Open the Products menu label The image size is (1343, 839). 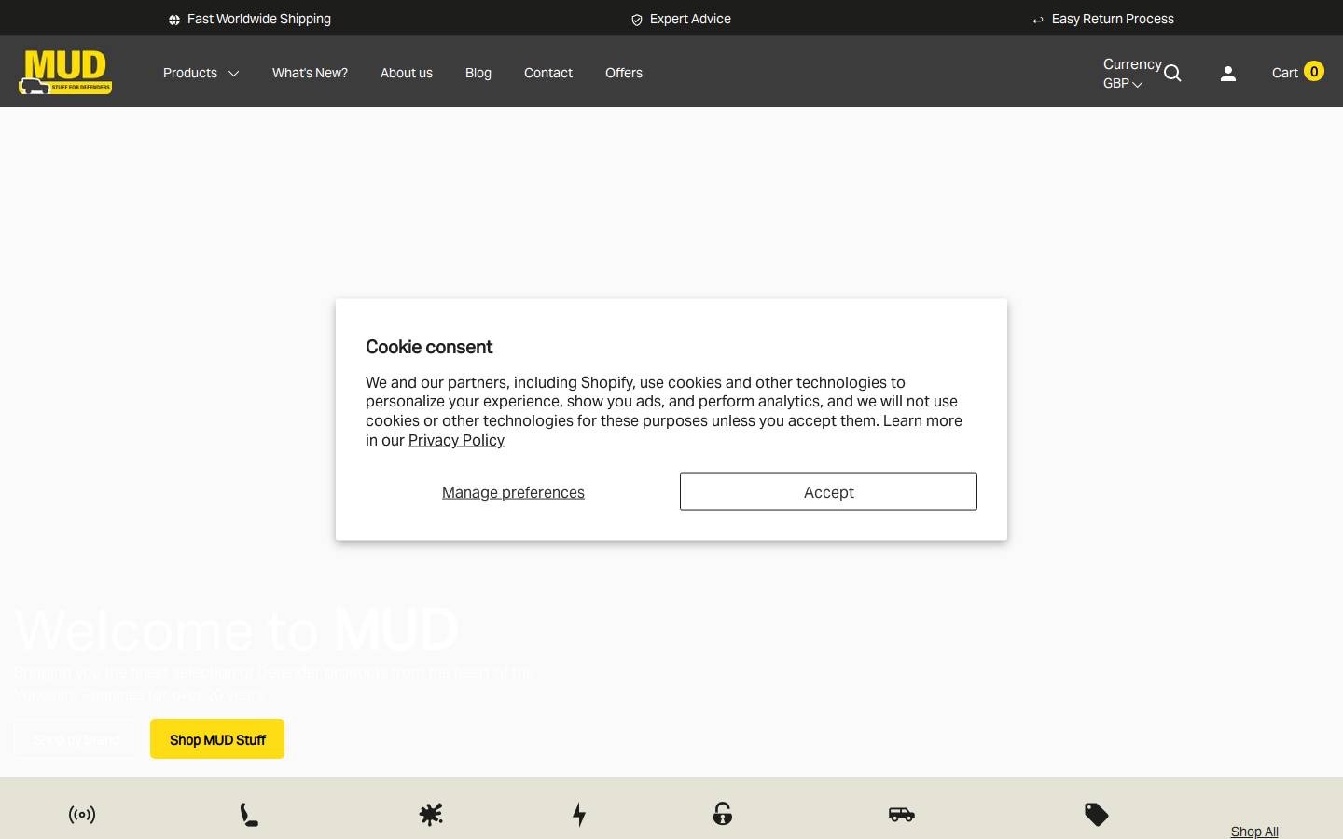point(190,73)
